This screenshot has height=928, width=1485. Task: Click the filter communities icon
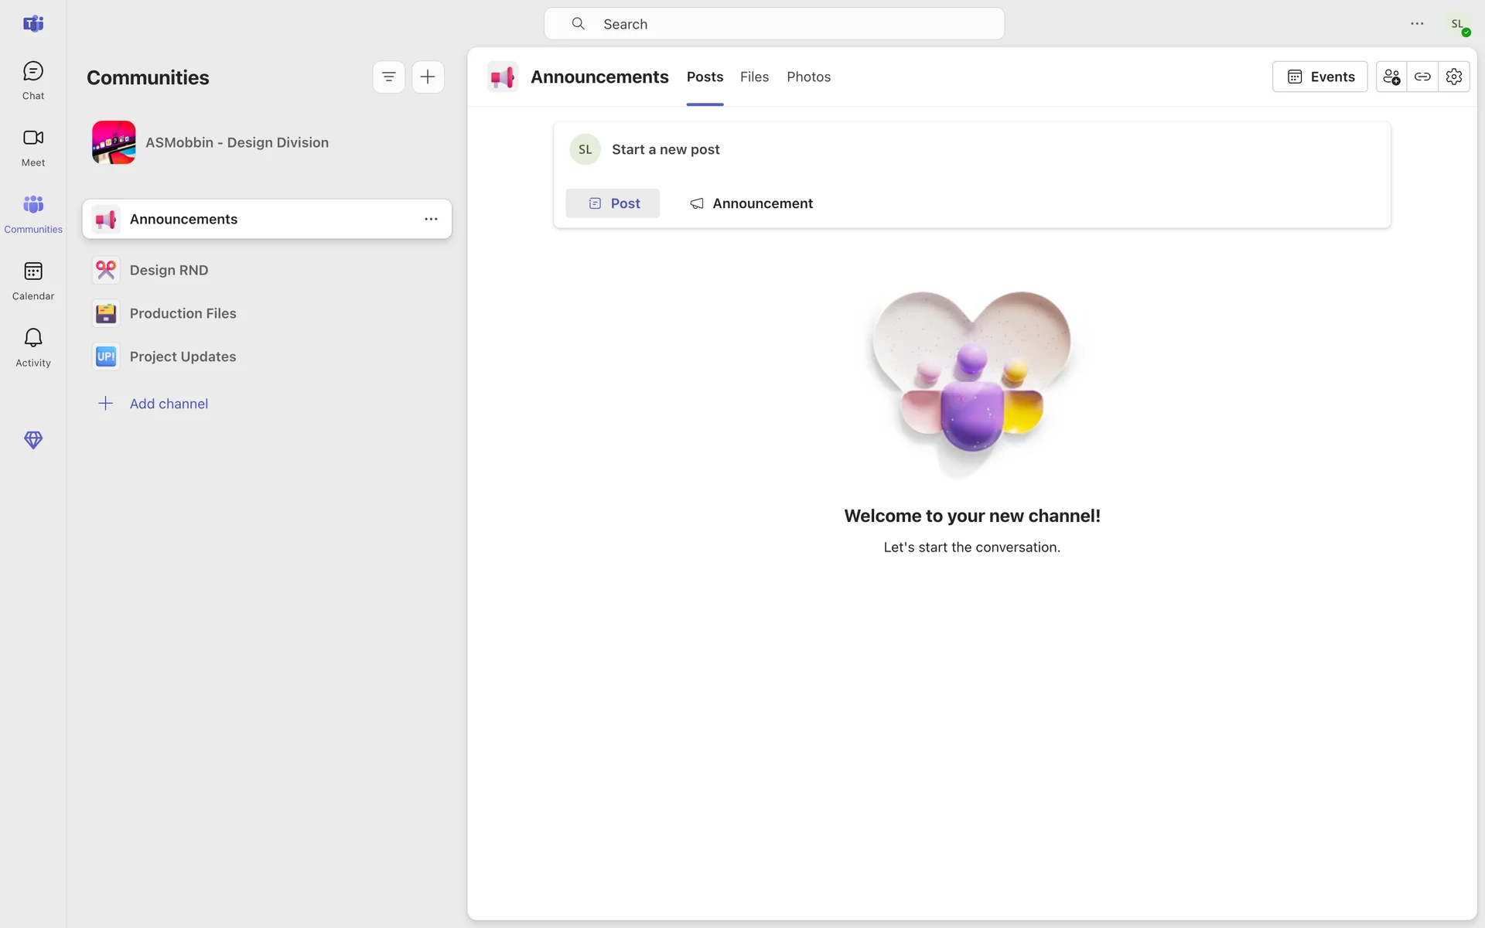(x=389, y=77)
